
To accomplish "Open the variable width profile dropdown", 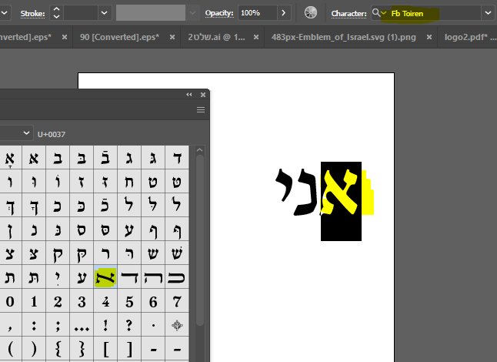I will tap(192, 13).
